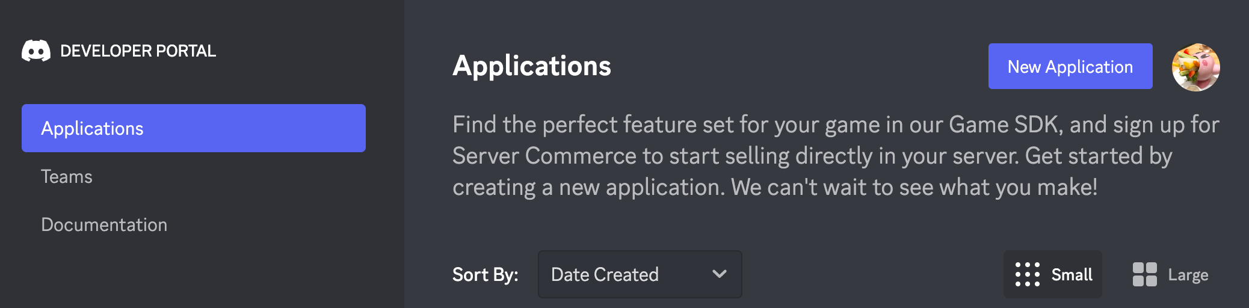Viewport: 1249px width, 308px height.
Task: Click the DEVELOPER PORTAL title text
Action: coord(138,51)
